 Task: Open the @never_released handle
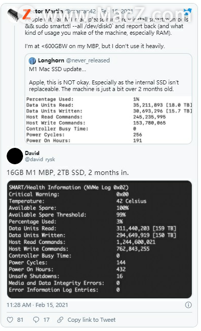pos(88,60)
